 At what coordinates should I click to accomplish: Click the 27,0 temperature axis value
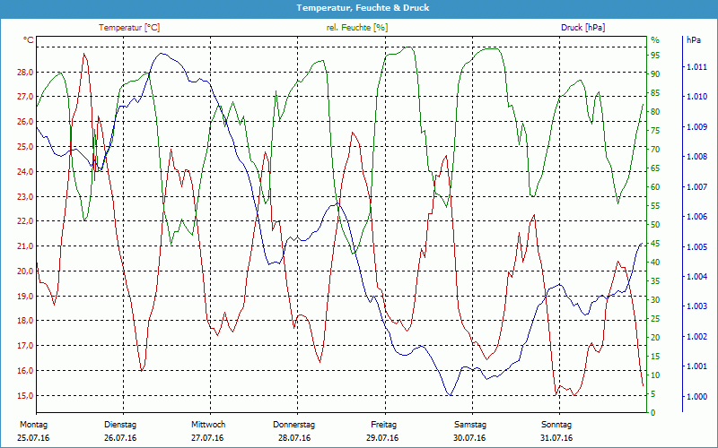coord(25,97)
